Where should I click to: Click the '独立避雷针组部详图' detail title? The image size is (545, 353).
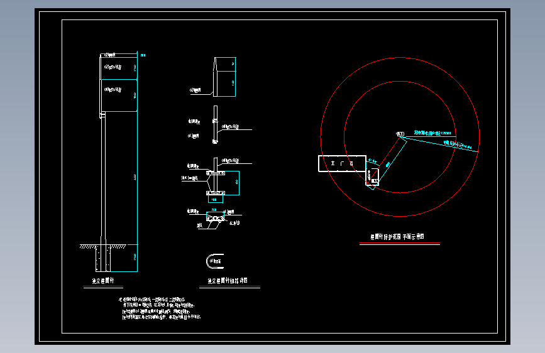coord(228,281)
